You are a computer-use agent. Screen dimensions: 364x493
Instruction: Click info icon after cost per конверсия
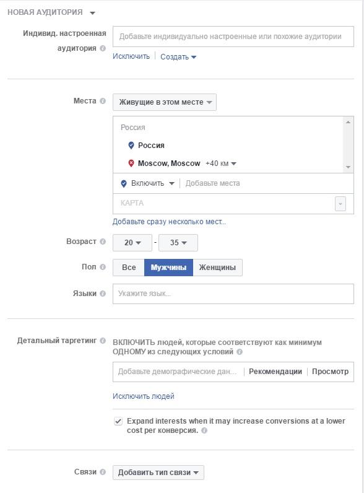point(204,430)
